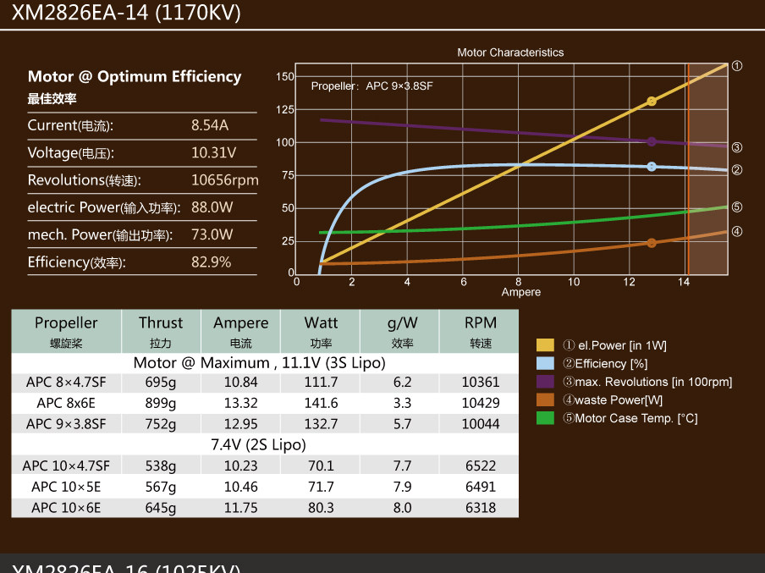Click the circled 1 curve label

(x=737, y=66)
